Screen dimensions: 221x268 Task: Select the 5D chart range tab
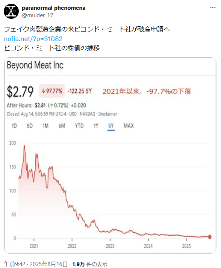pyautogui.click(x=30, y=126)
